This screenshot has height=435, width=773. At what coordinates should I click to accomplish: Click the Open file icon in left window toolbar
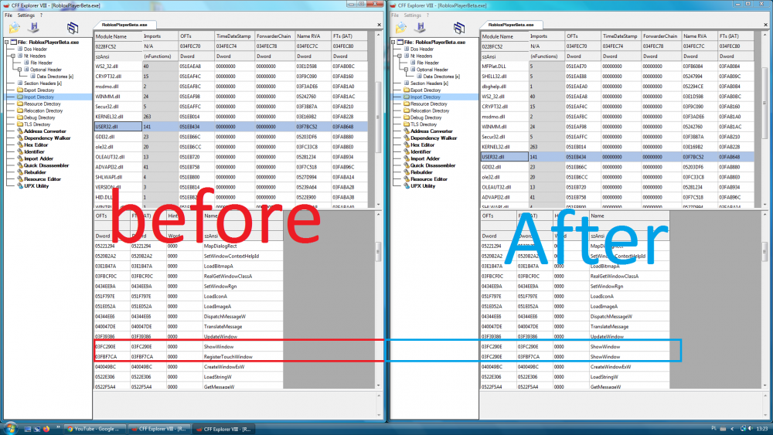[12, 29]
